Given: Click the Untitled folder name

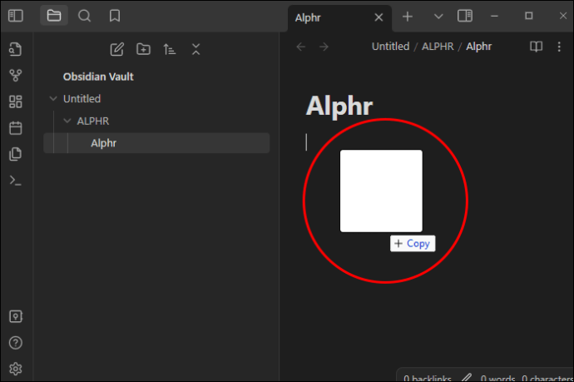Looking at the screenshot, I should pyautogui.click(x=82, y=99).
